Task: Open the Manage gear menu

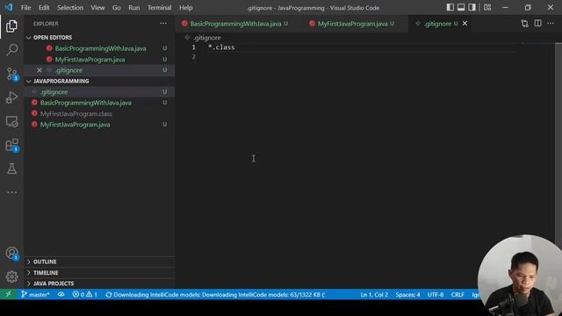Action: 11,276
